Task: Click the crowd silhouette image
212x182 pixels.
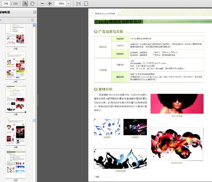Action: click(120, 159)
